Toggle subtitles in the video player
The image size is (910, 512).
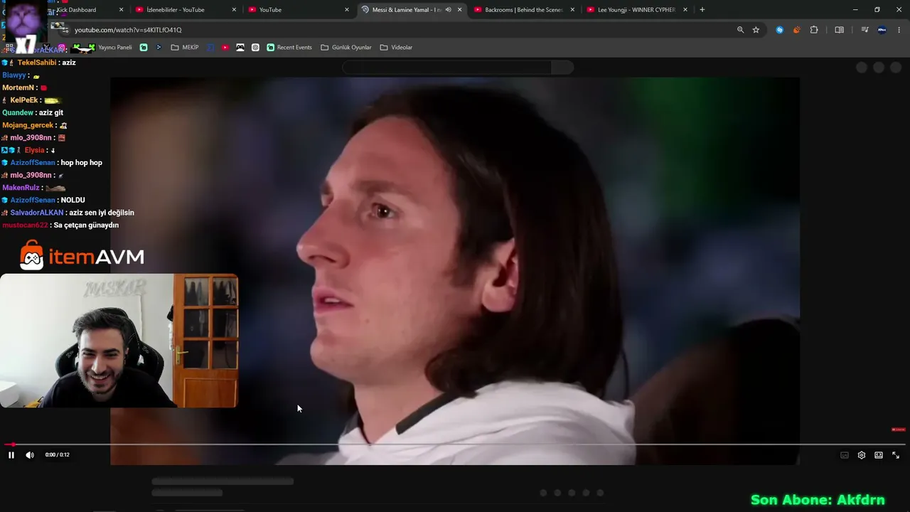(845, 455)
